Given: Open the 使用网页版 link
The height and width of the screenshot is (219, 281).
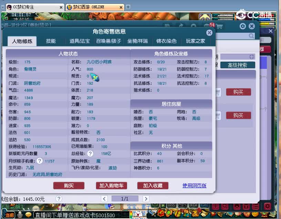Looking at the screenshot, I should (194, 186).
